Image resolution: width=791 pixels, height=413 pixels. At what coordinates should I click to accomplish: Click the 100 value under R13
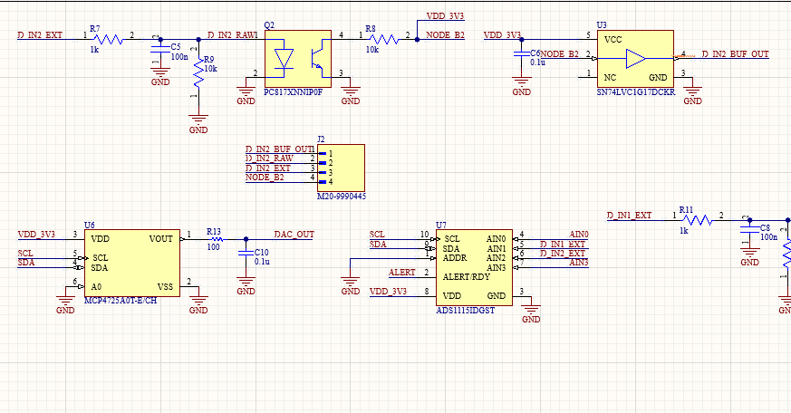point(214,247)
